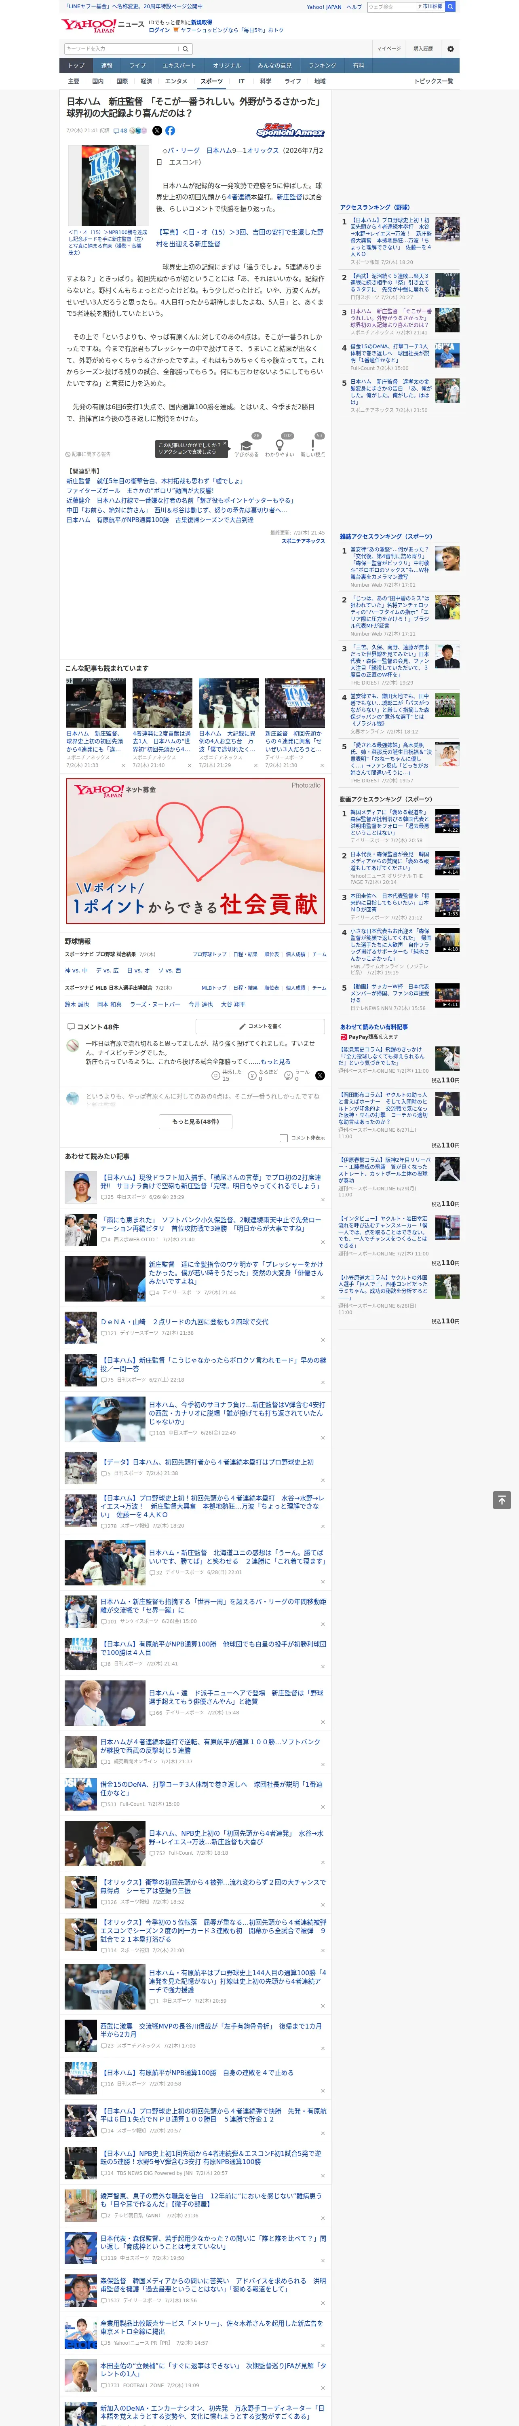Viewport: 519px width, 2426px height.
Task: Open the マイページ link
Action: [389, 49]
